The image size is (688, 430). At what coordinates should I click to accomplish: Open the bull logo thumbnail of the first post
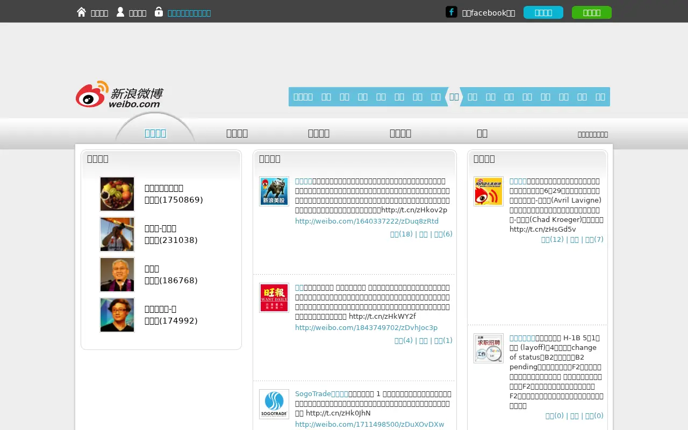274,191
